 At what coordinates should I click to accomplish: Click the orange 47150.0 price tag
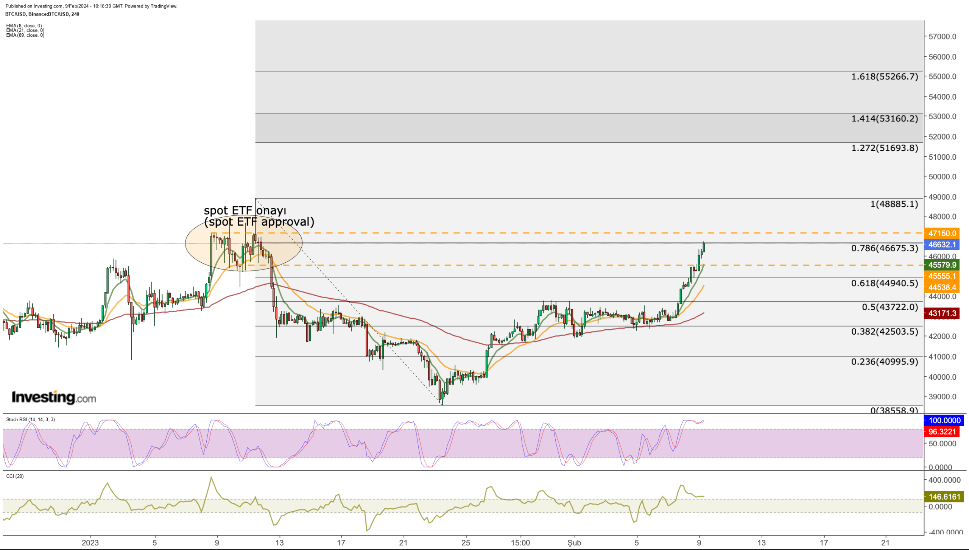point(942,234)
